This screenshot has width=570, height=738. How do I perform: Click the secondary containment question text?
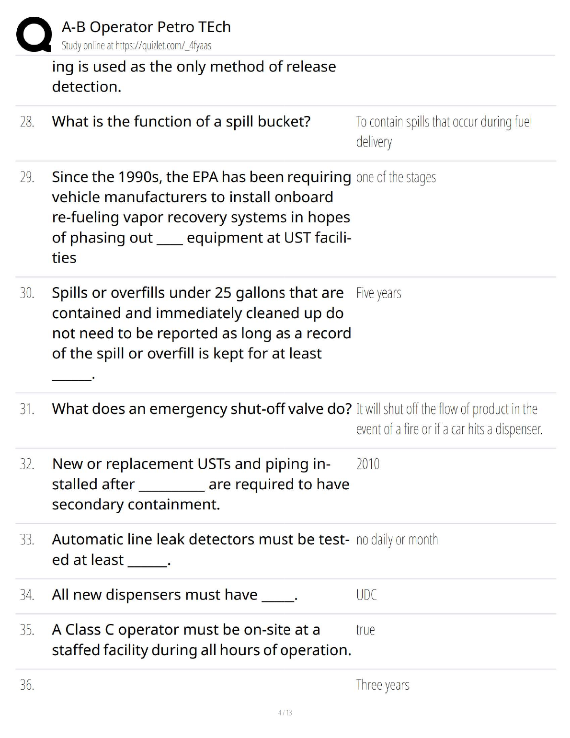[200, 484]
